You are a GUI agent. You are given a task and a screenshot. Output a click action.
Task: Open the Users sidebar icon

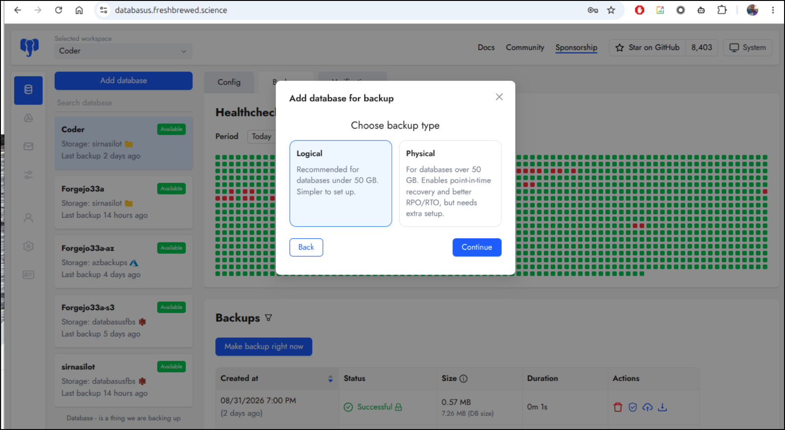pyautogui.click(x=28, y=218)
